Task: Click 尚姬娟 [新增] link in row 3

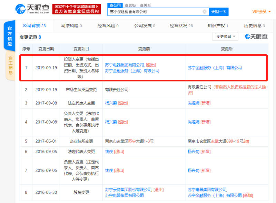Action: [x=199, y=103]
